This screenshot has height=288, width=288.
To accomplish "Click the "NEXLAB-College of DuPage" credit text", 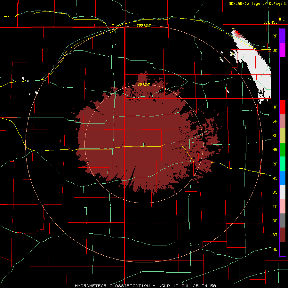I will [x=255, y=4].
